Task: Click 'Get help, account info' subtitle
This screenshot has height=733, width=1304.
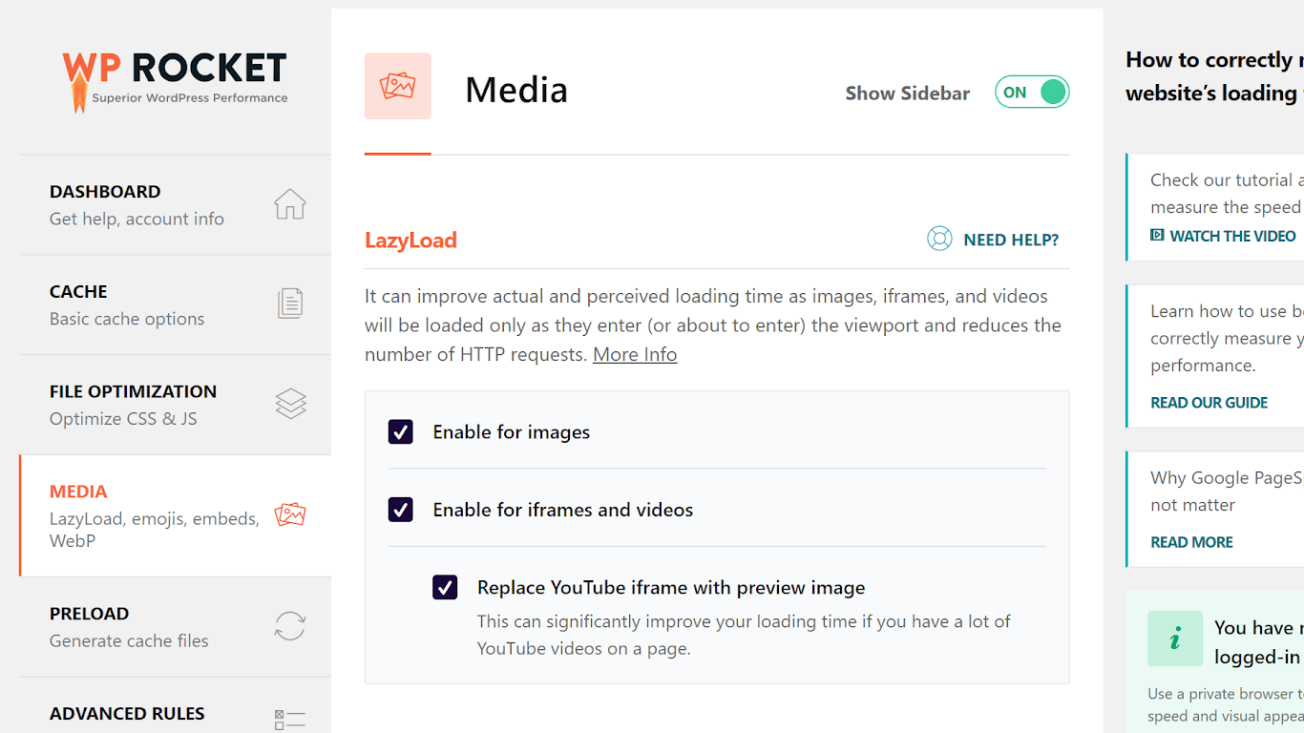Action: tap(137, 219)
